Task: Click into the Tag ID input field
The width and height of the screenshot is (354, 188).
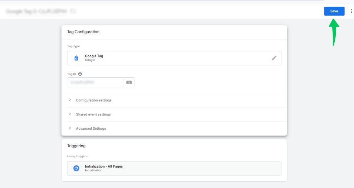Action: click(95, 82)
